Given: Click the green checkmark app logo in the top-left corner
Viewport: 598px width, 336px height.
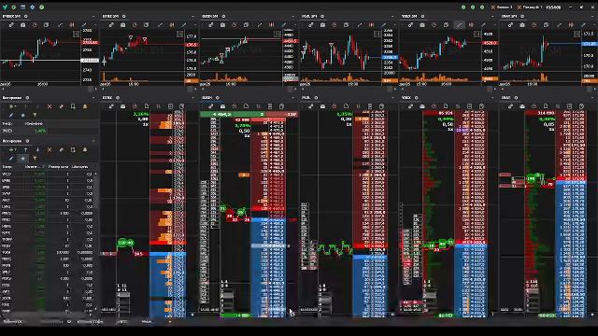Looking at the screenshot, I should [5, 7].
